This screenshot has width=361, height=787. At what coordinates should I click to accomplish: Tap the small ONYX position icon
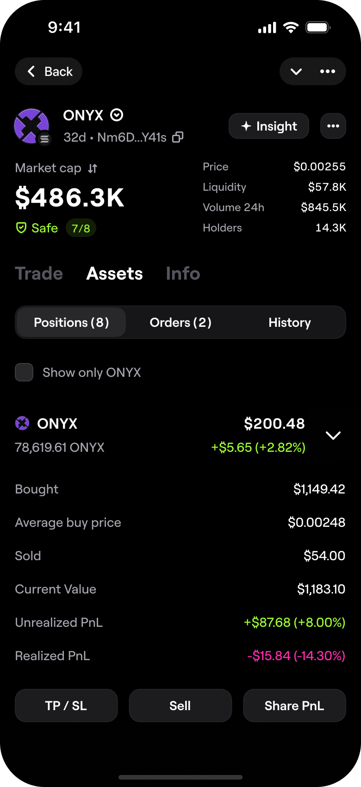tap(22, 423)
